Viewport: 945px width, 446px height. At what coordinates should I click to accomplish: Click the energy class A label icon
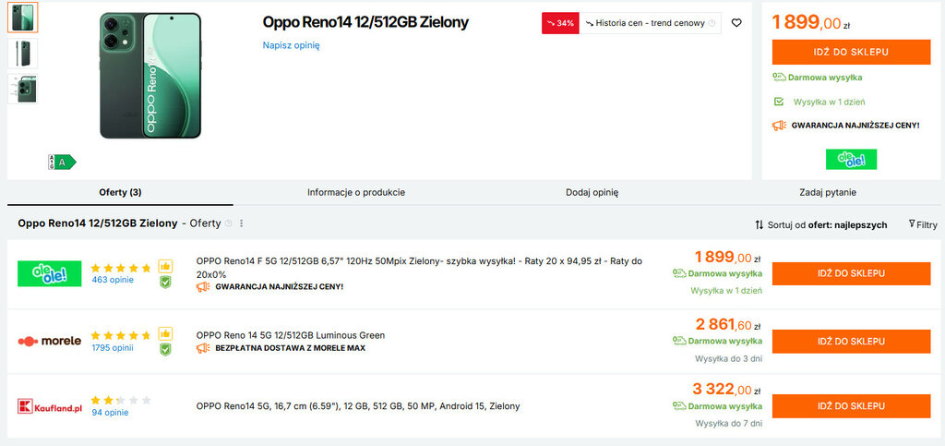click(61, 162)
